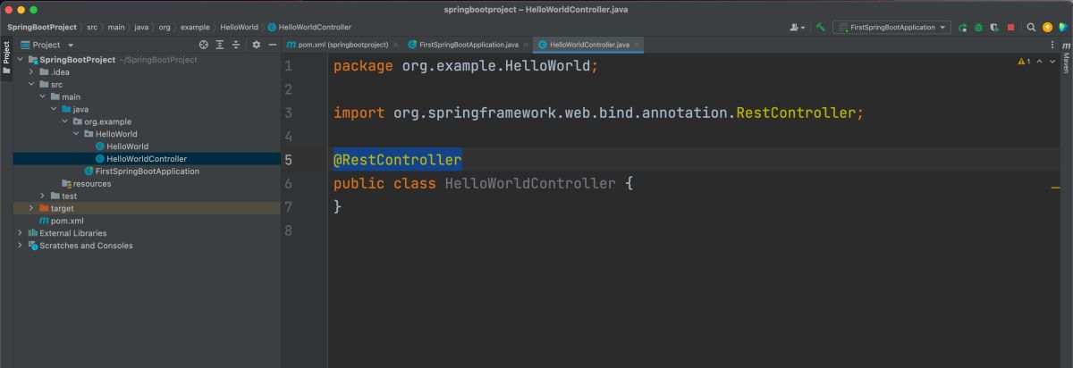Run FirstSpringBootApplication with the rerun icon
This screenshot has height=368, width=1073.
tap(963, 28)
